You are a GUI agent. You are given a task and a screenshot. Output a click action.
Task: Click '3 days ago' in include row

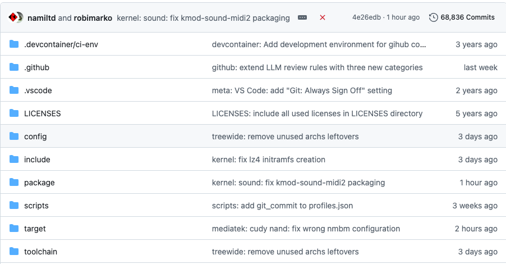pos(477,160)
